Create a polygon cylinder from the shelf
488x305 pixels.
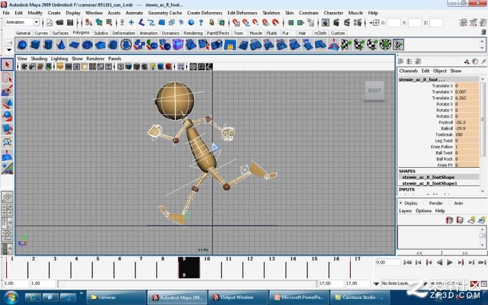tap(48, 45)
